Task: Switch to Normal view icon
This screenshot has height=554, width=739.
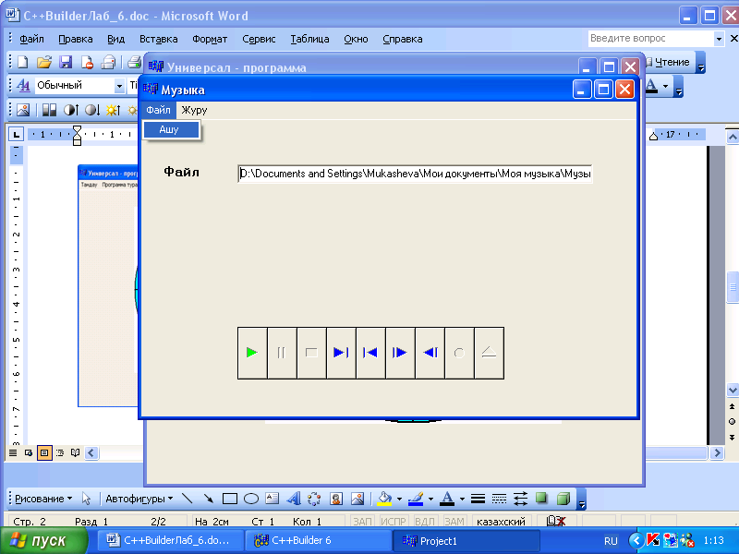Action: pyautogui.click(x=13, y=452)
